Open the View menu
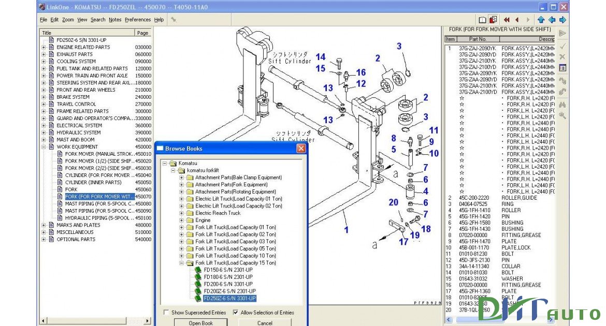This screenshot has height=326, width=606. click(82, 20)
